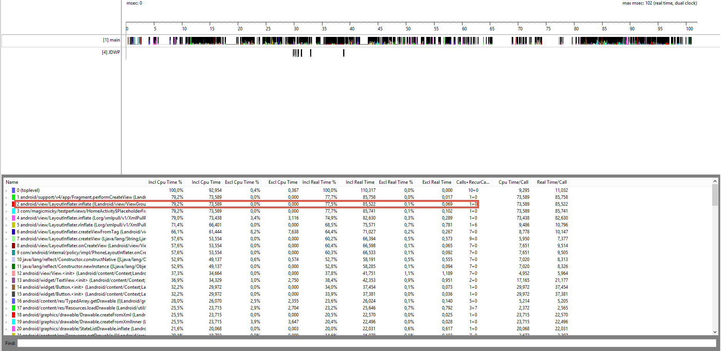Sort by Incl Real Time column header
The width and height of the screenshot is (721, 351).
(x=360, y=182)
